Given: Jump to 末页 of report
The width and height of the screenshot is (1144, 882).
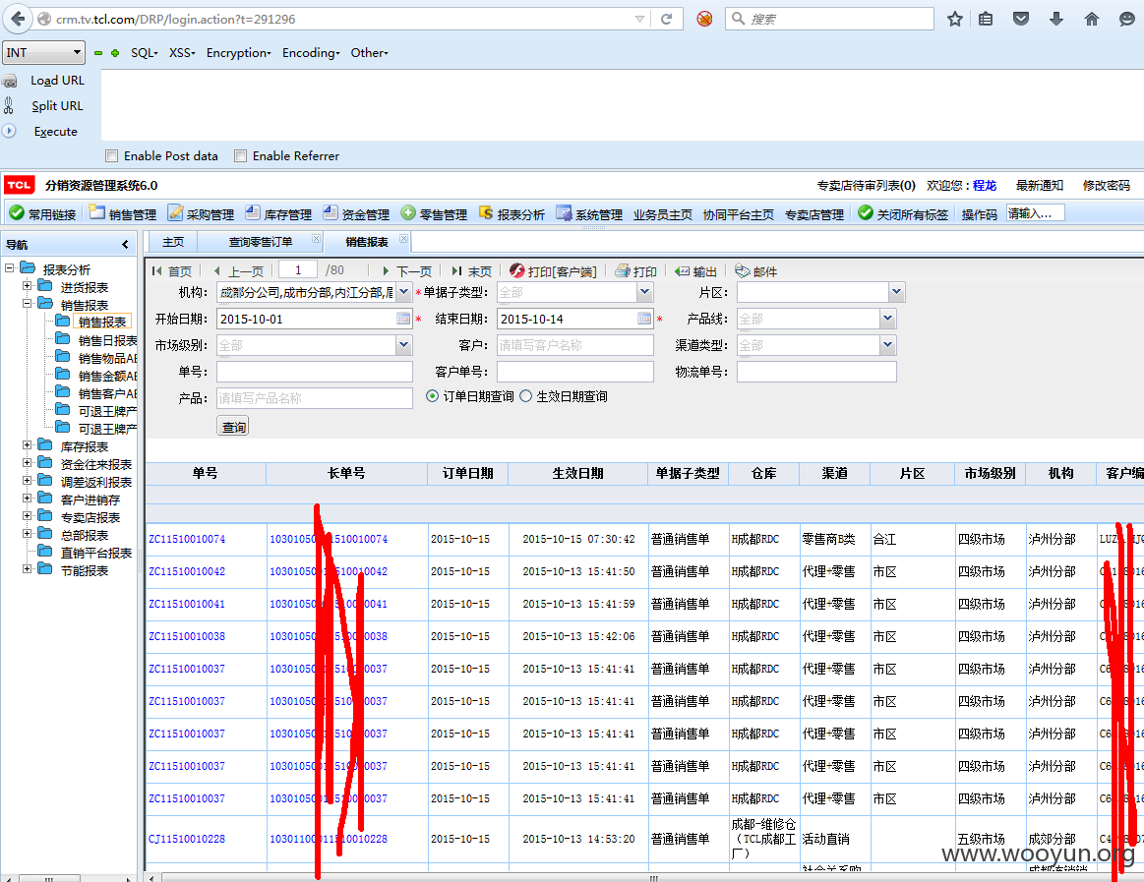Looking at the screenshot, I should point(471,270).
